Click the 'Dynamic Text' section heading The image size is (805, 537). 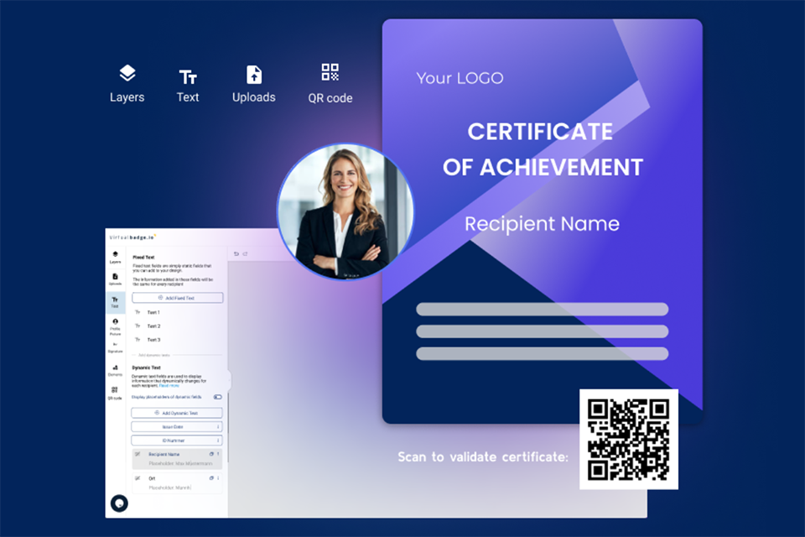146,368
